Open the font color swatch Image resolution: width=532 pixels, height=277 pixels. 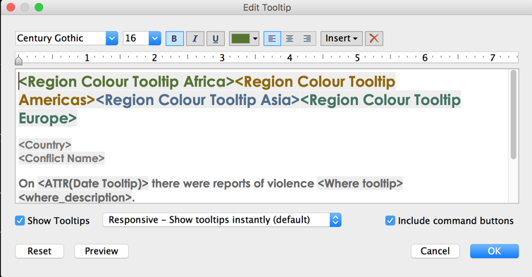click(x=240, y=38)
